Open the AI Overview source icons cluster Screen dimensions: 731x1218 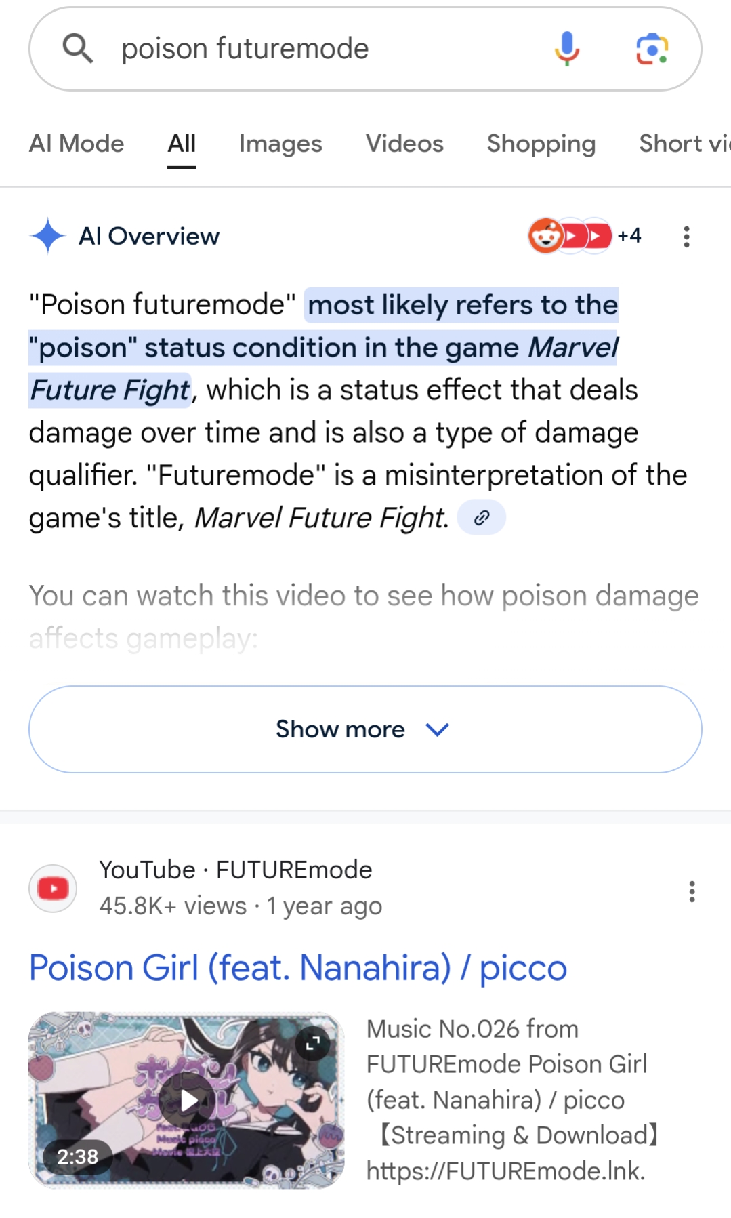coord(569,236)
